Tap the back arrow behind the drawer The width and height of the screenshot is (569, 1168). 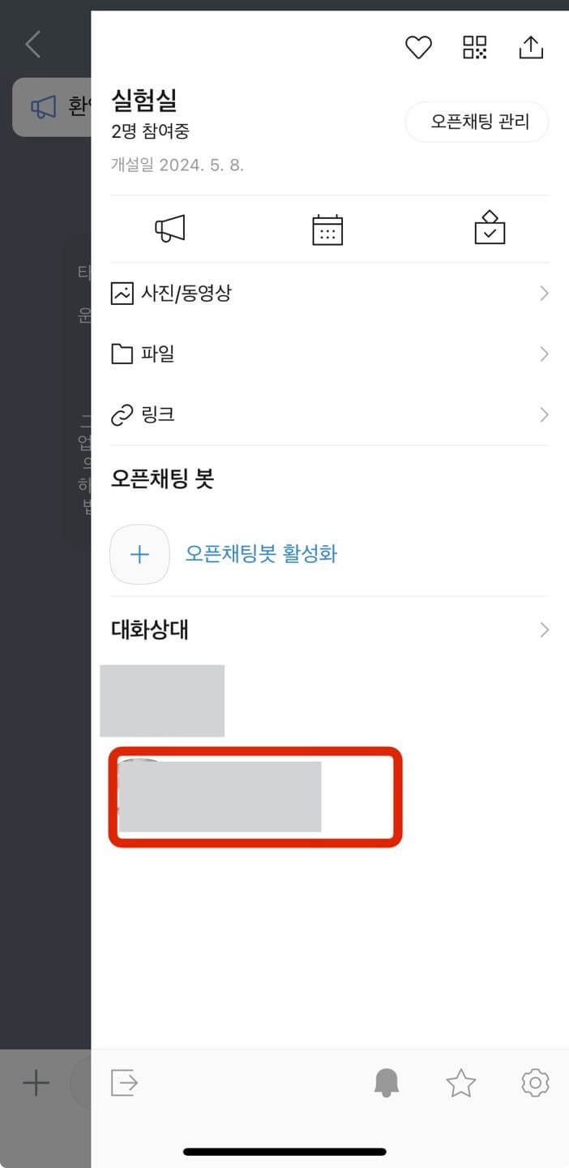coord(32,44)
